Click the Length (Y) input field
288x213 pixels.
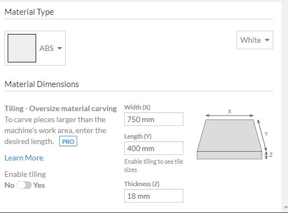coord(154,148)
